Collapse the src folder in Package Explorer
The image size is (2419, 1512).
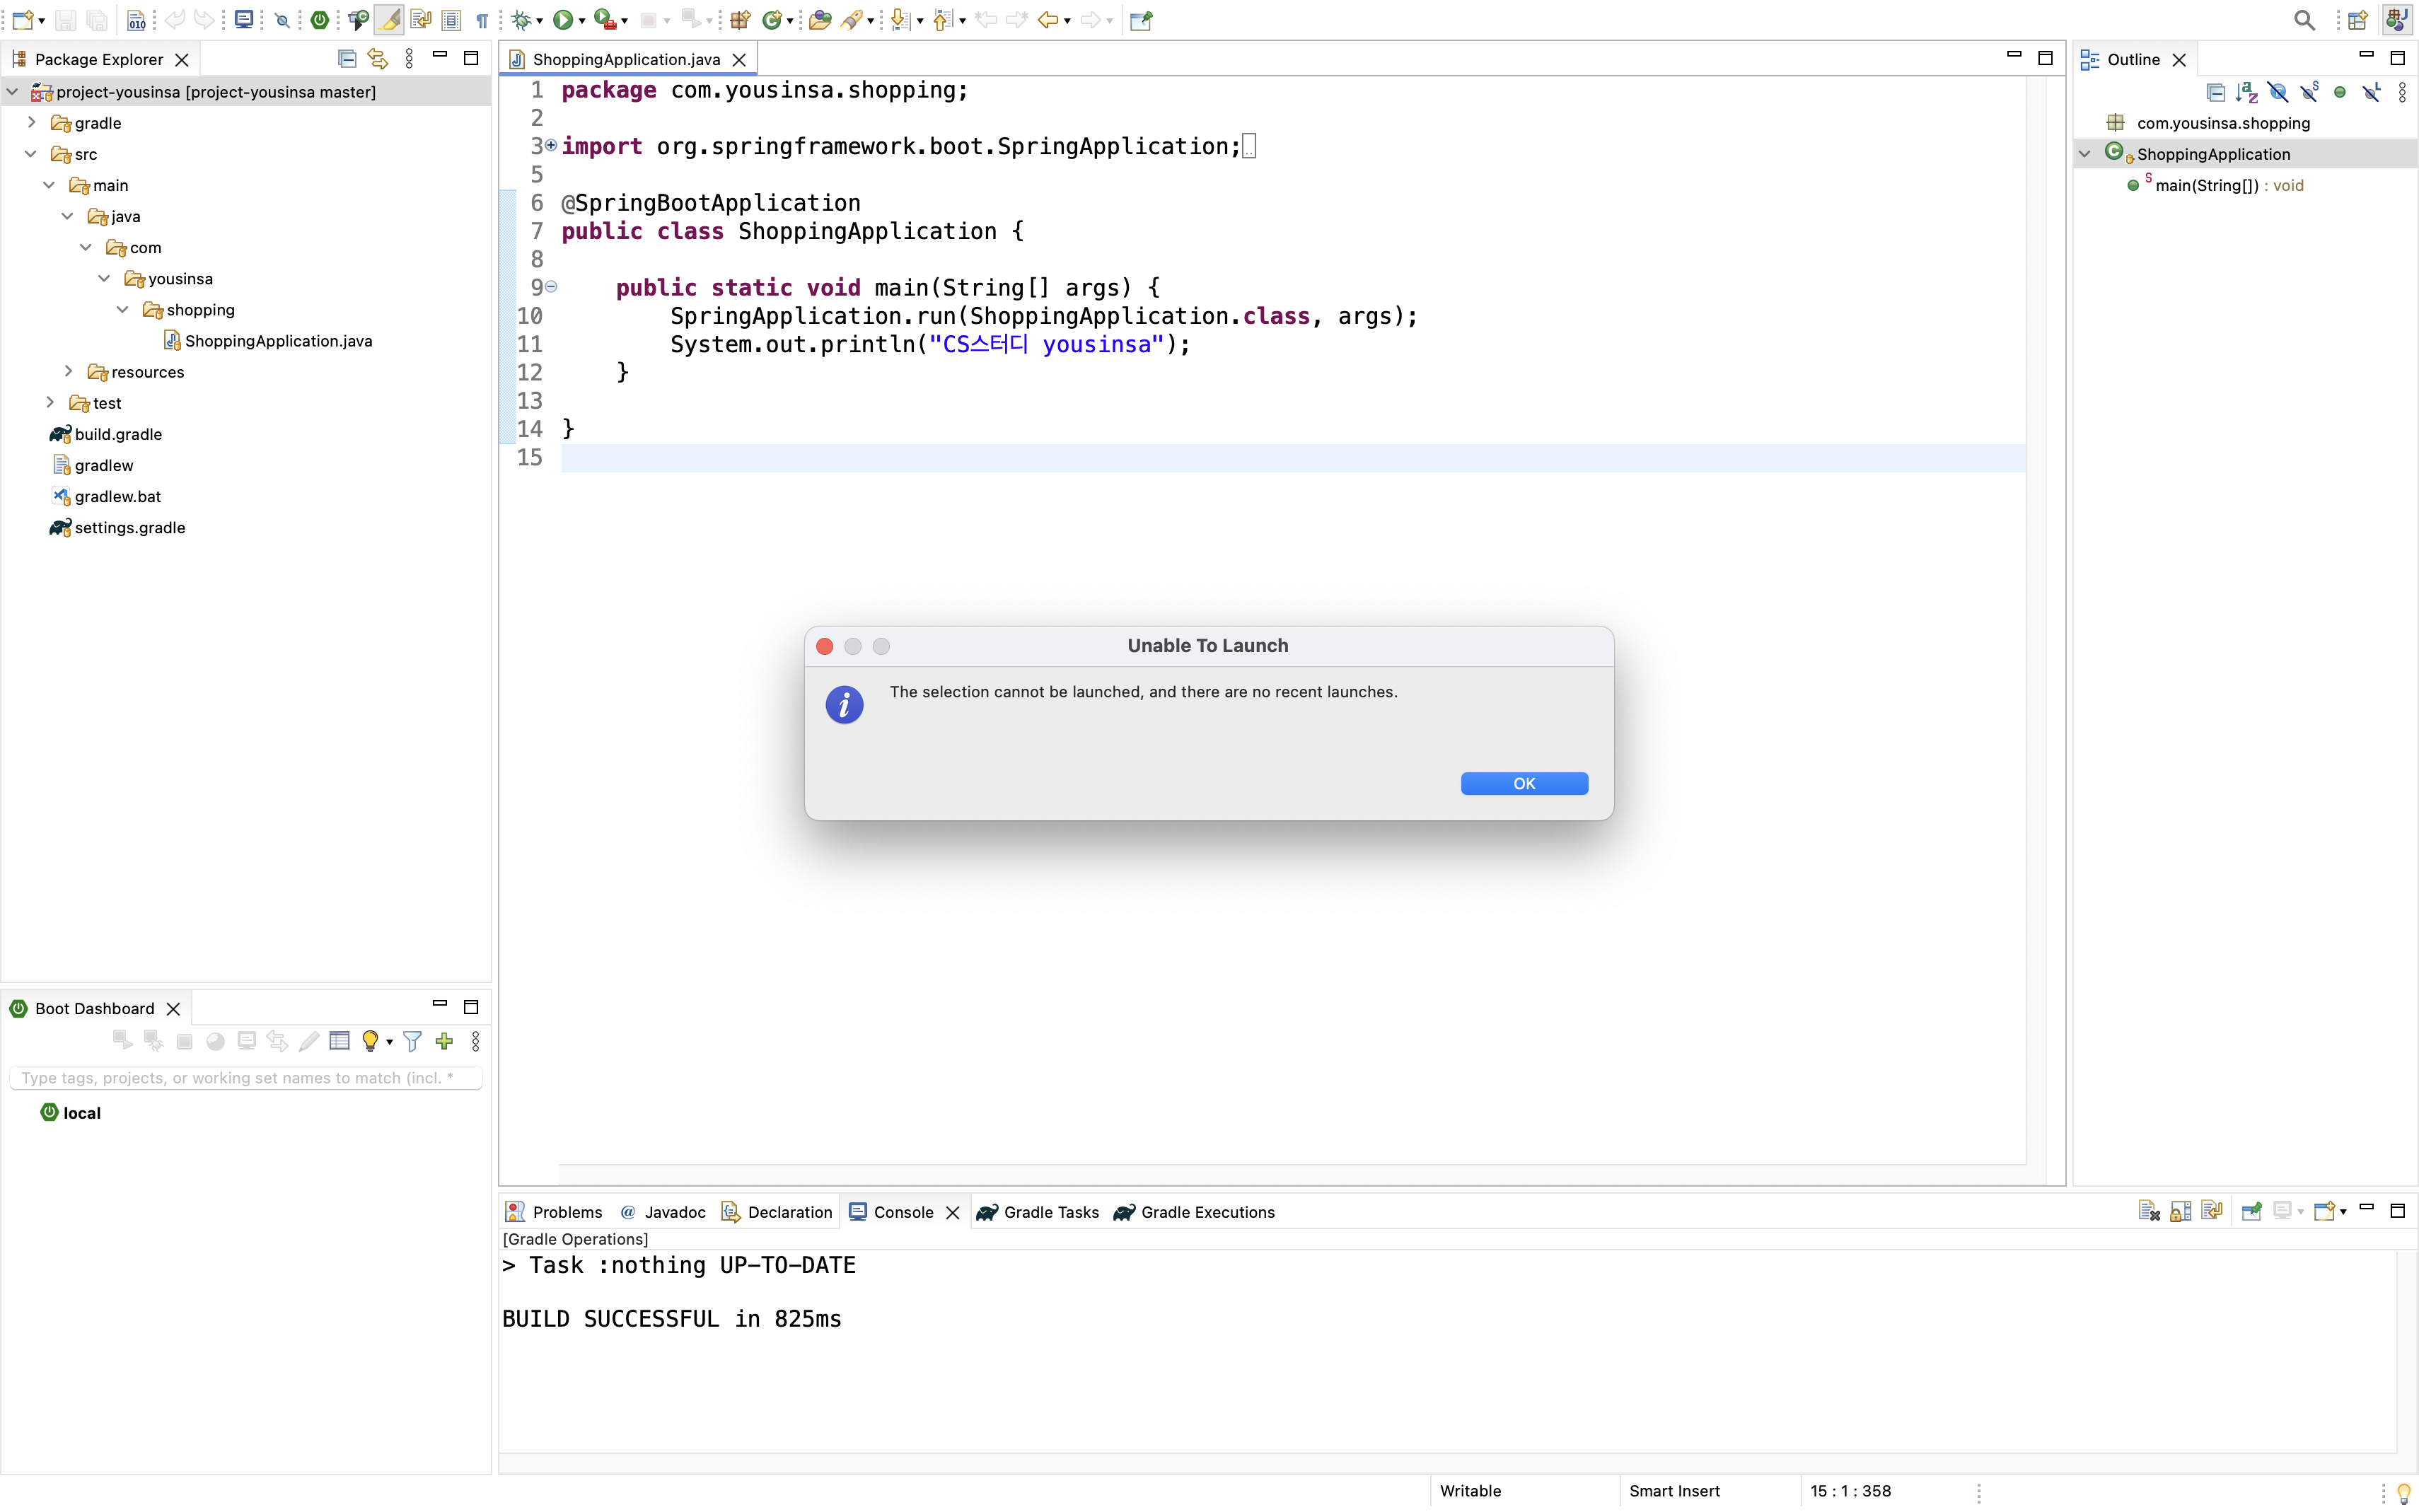click(30, 154)
